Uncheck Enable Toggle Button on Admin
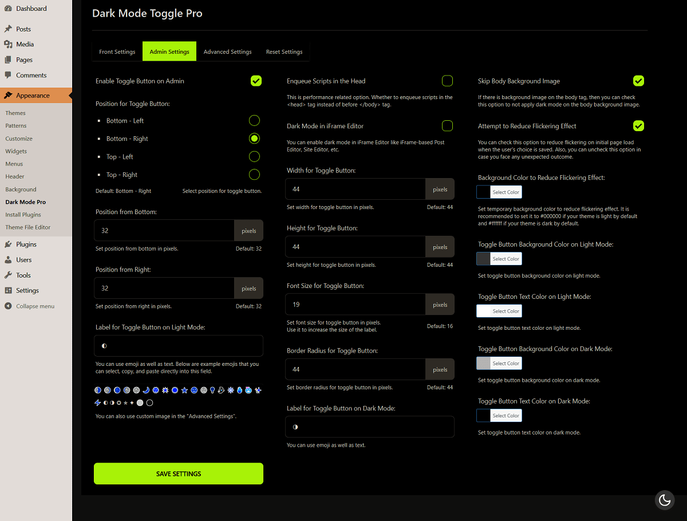 click(x=256, y=81)
